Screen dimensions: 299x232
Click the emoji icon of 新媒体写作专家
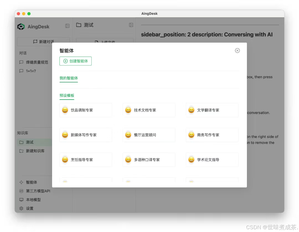pyautogui.click(x=65, y=135)
